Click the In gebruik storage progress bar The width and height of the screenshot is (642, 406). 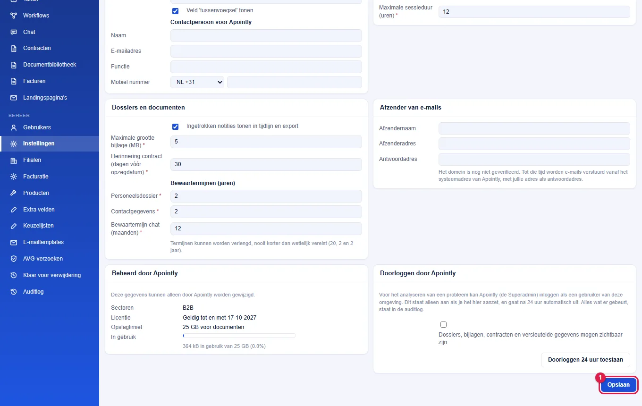(239, 336)
